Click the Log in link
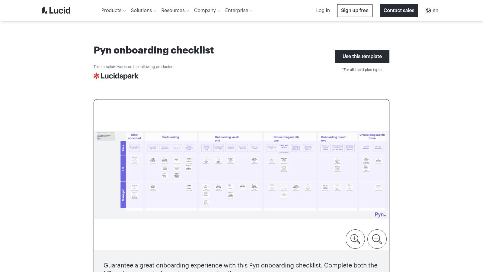 tap(323, 10)
